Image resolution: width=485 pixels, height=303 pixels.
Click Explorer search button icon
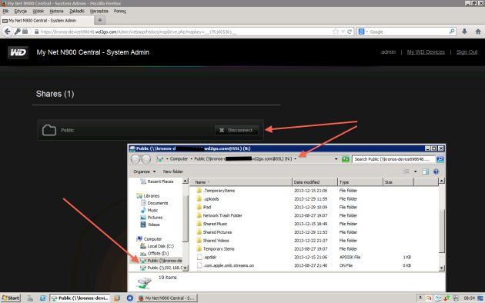coord(440,159)
